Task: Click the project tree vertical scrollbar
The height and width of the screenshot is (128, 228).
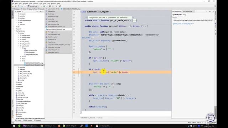Action: [44, 58]
